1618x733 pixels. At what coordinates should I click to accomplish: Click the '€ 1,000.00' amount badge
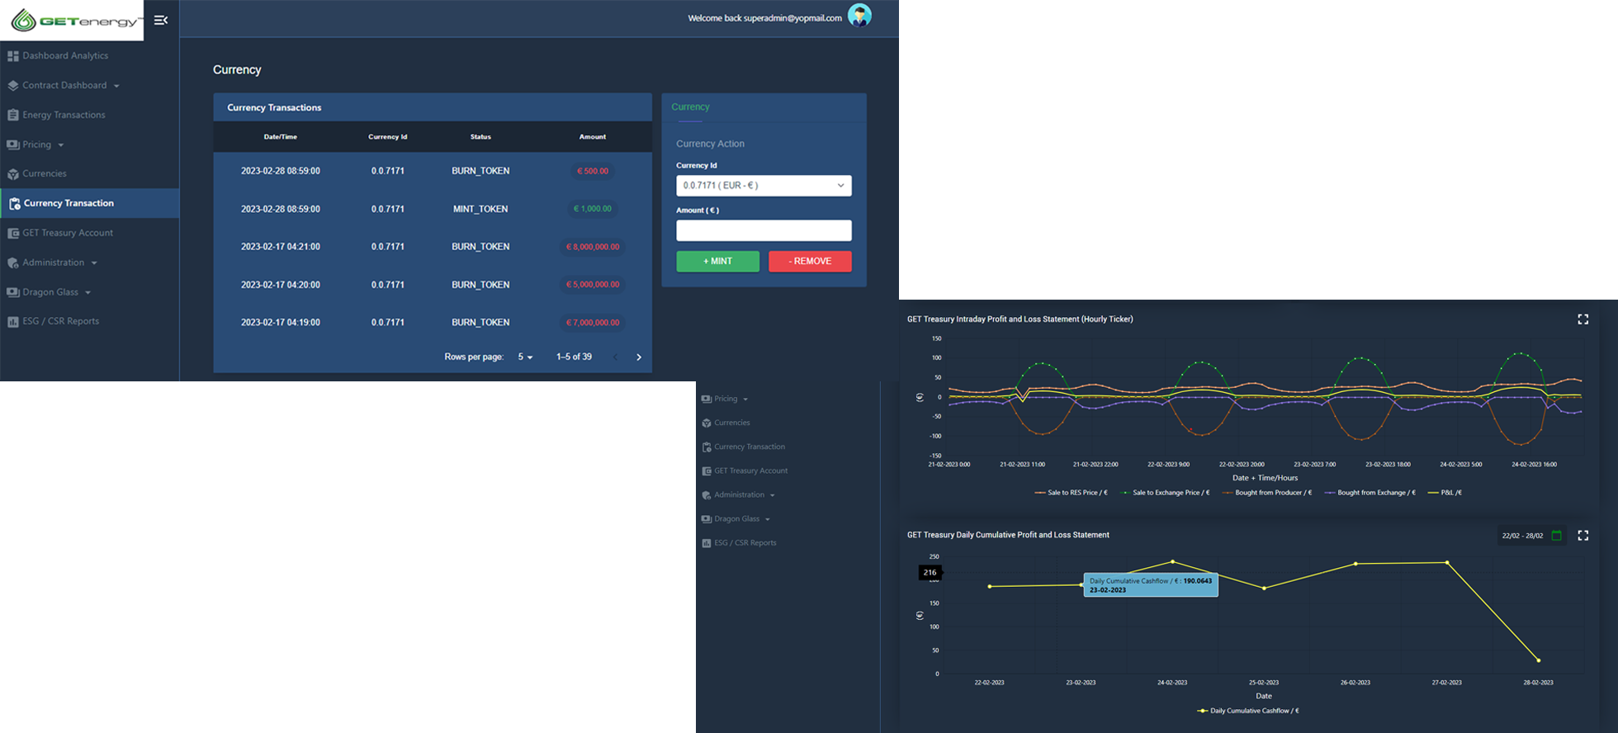click(x=593, y=210)
